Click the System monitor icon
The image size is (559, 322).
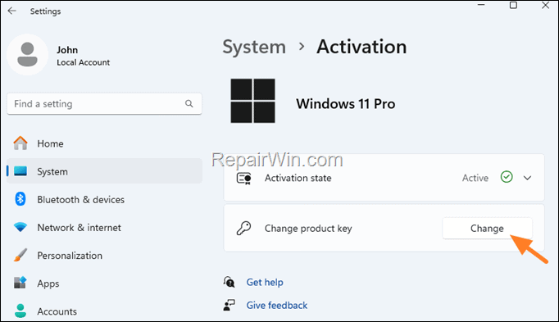click(x=20, y=171)
